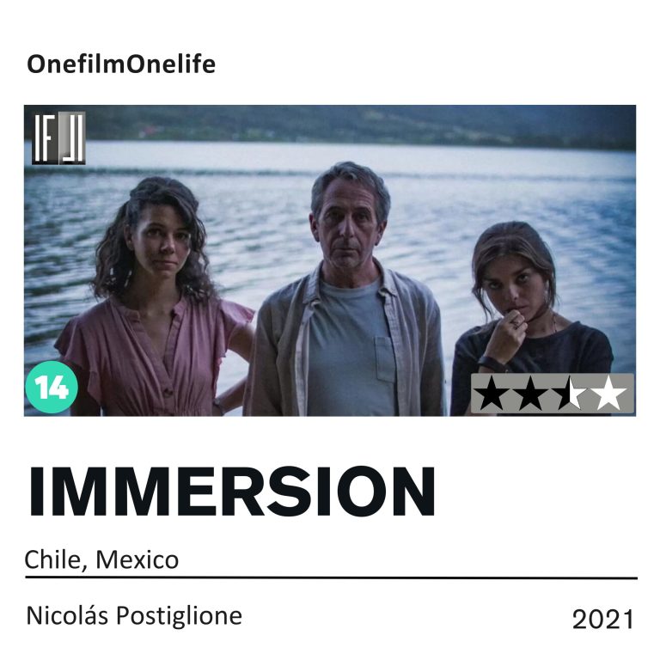Click the woman in pink dress
660x660 pixels.
click(x=156, y=296)
